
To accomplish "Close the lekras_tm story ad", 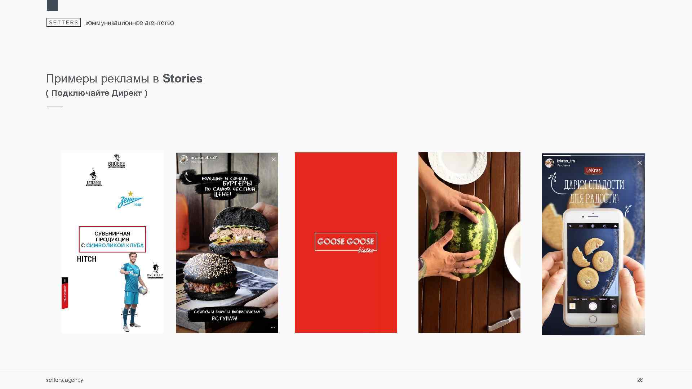I will pyautogui.click(x=639, y=163).
